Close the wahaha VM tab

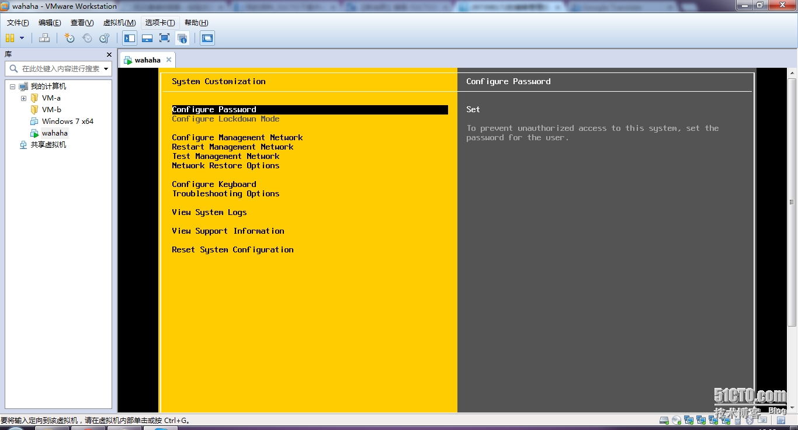click(169, 60)
